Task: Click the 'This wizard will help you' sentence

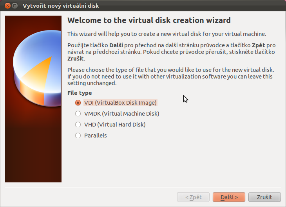Action: tap(167, 34)
